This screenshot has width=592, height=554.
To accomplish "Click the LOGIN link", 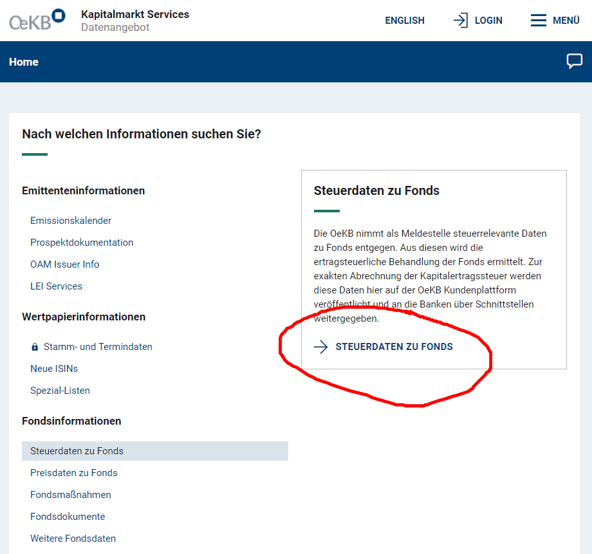I will pyautogui.click(x=488, y=21).
